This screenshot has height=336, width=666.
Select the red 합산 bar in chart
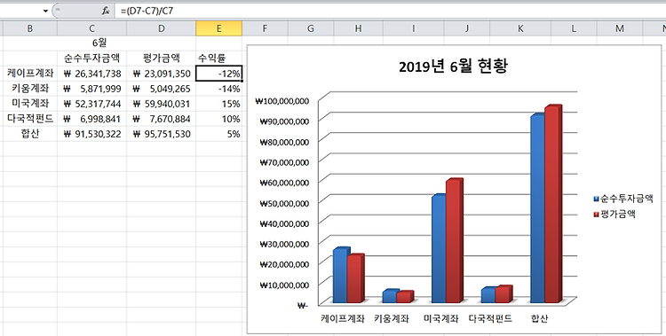tap(552, 204)
